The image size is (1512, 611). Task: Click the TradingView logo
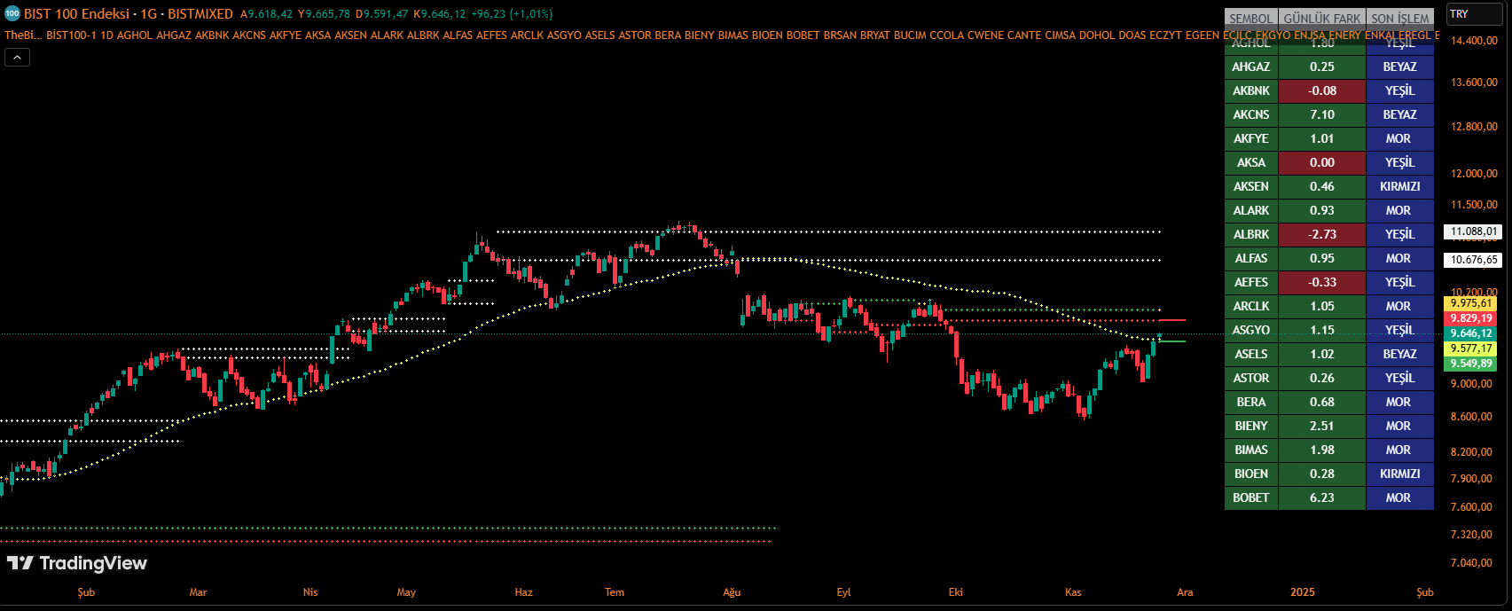point(77,563)
